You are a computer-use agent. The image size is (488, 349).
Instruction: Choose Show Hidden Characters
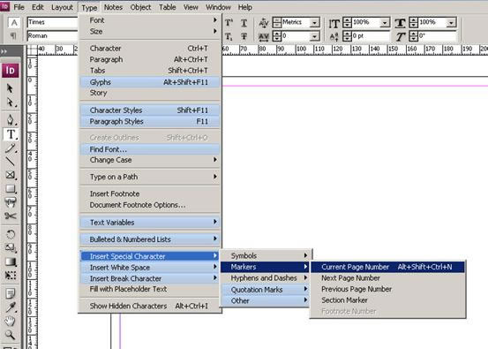pyautogui.click(x=150, y=306)
